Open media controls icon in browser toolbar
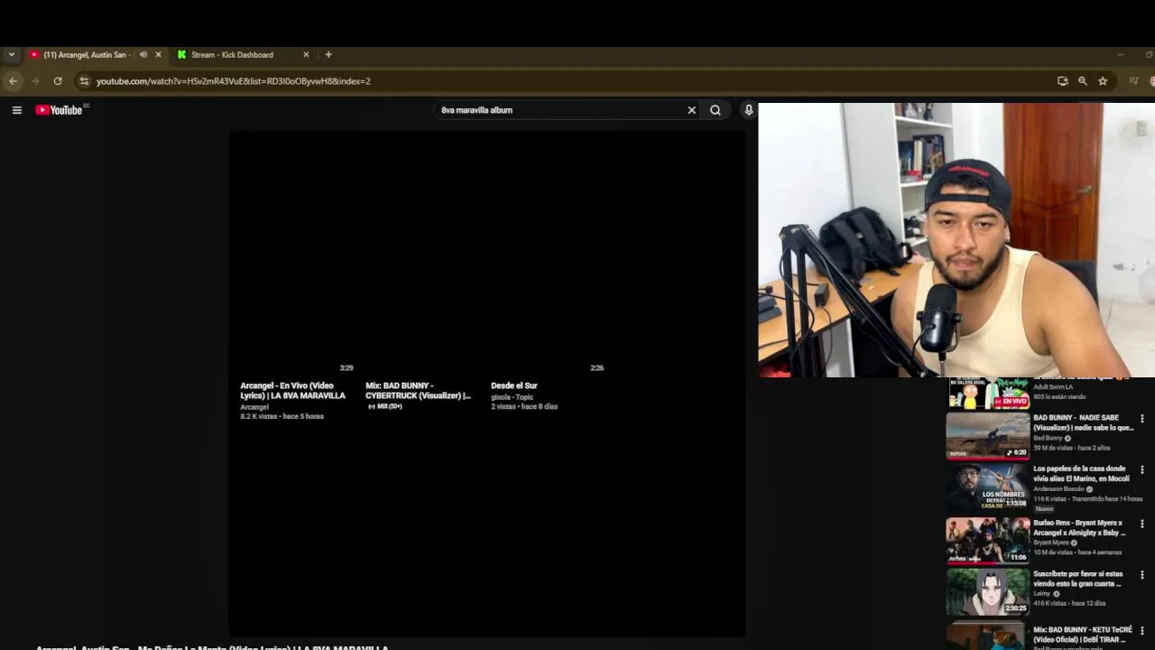Screen dimensions: 1155x650 1134,81
